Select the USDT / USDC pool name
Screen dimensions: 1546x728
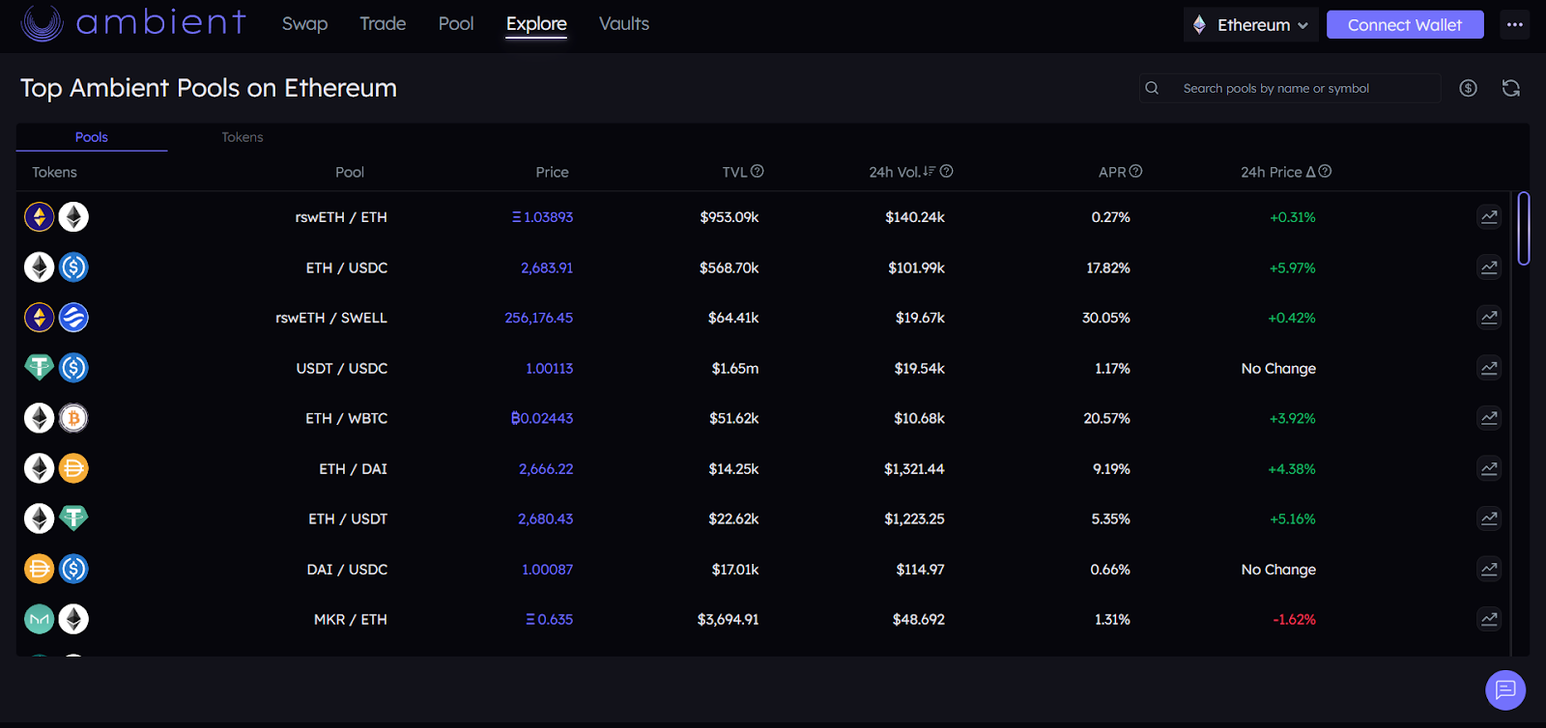[342, 368]
